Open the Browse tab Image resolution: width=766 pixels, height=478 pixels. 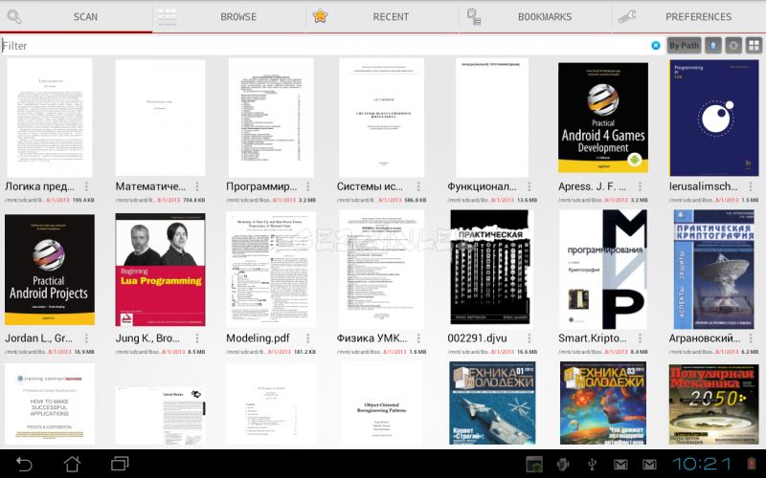point(229,16)
